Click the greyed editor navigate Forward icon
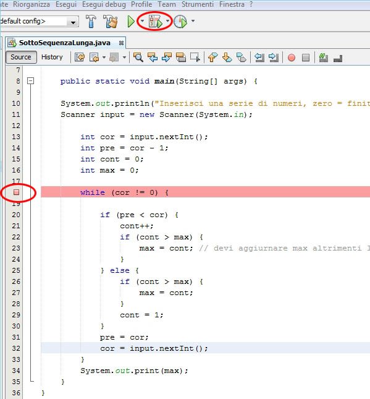Viewport: 370px width, 399px height. tap(114, 58)
